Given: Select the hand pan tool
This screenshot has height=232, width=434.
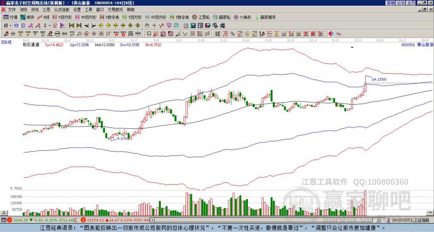Looking at the screenshot, I should tap(147, 26).
